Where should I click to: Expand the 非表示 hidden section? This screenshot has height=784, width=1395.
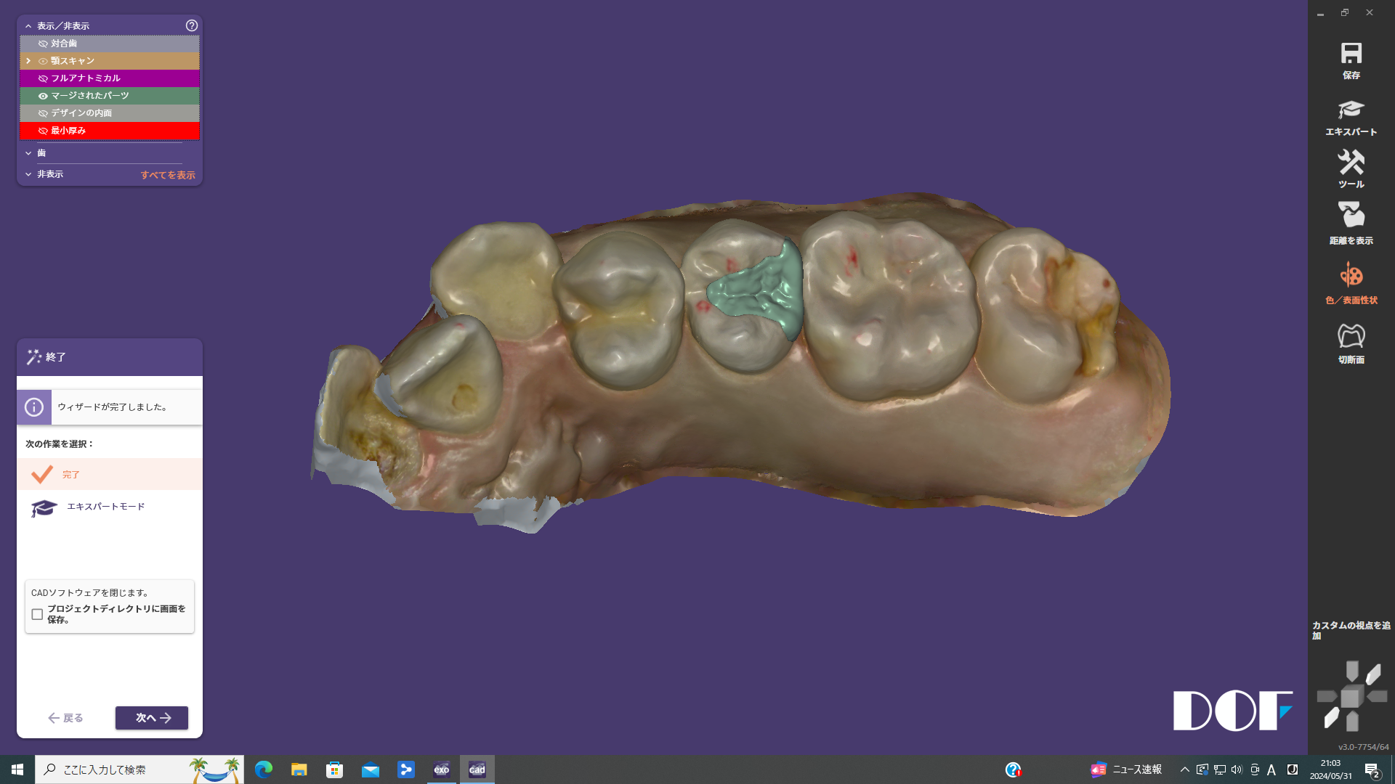[28, 174]
